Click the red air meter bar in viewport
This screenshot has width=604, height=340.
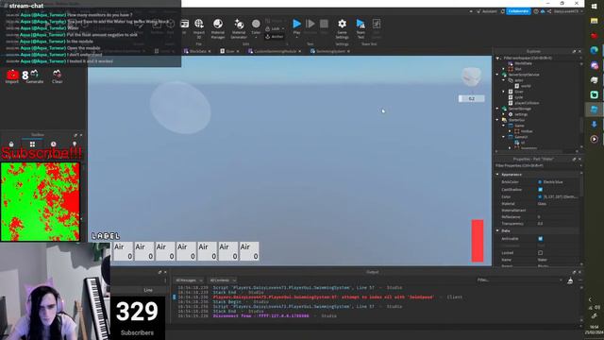pyautogui.click(x=478, y=241)
